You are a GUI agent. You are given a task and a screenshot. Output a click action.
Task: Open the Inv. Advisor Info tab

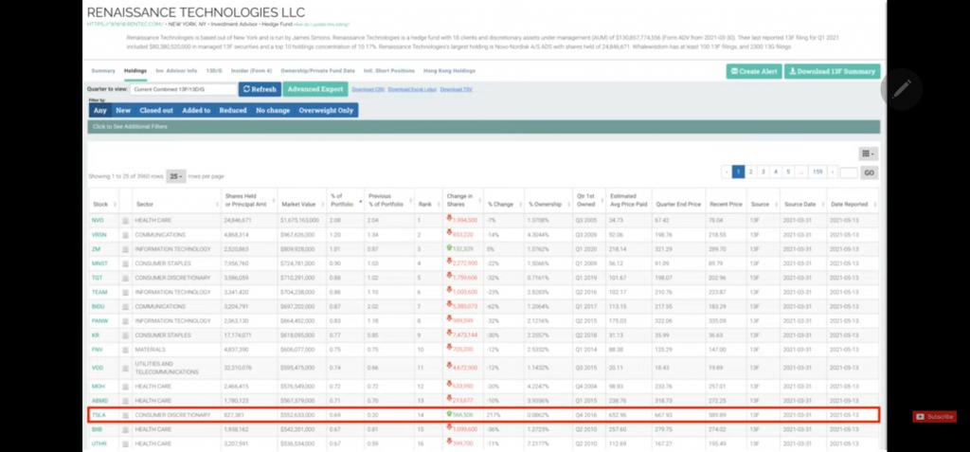176,70
